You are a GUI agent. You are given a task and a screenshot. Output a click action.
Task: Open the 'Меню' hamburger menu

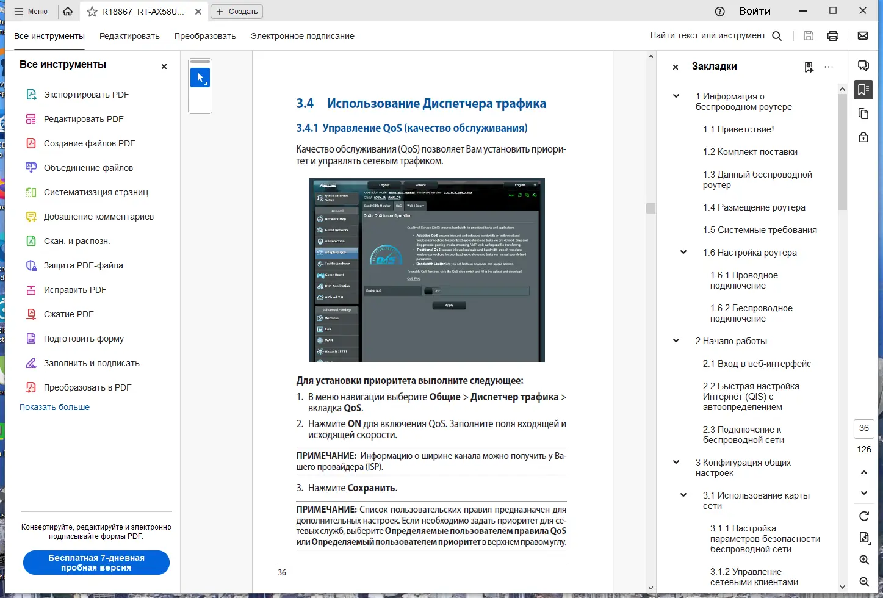(31, 12)
